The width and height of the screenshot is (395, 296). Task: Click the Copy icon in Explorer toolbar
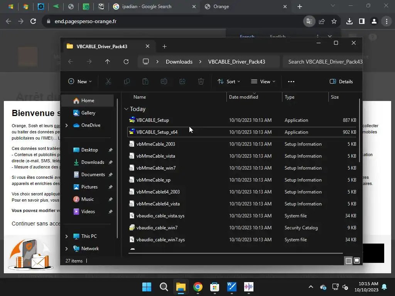127,81
